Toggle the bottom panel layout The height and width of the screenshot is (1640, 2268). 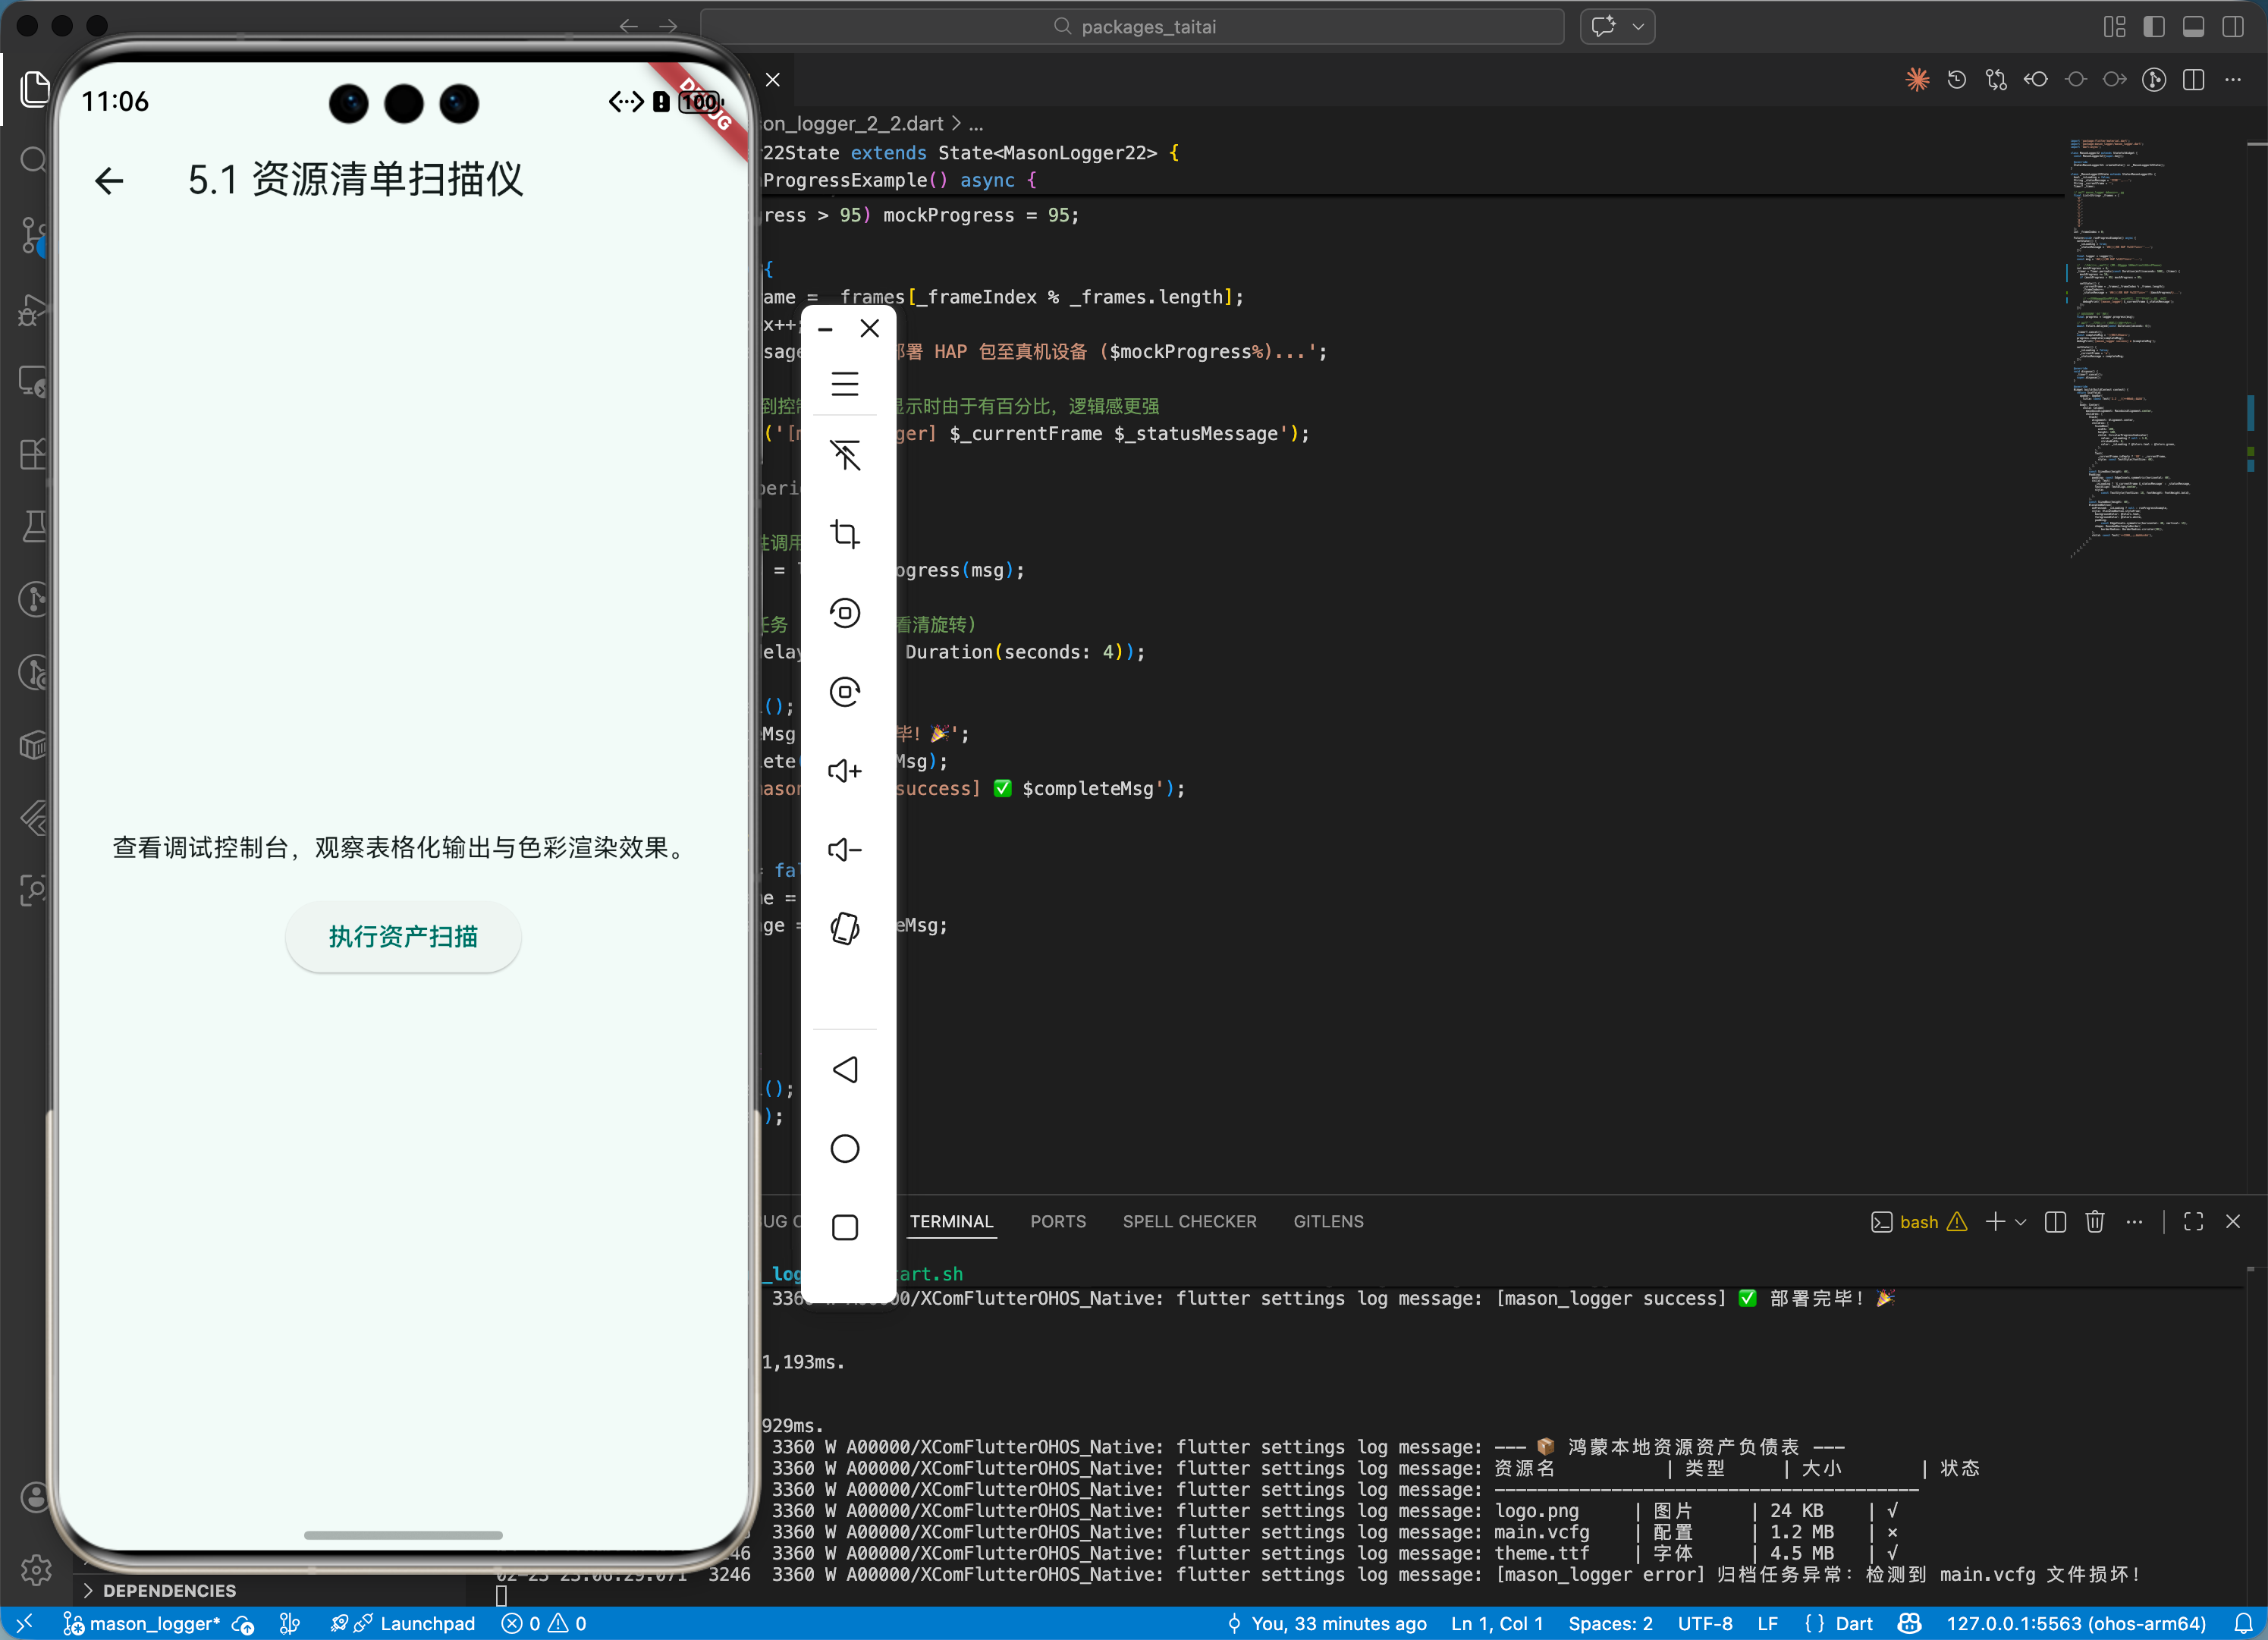click(x=2193, y=27)
